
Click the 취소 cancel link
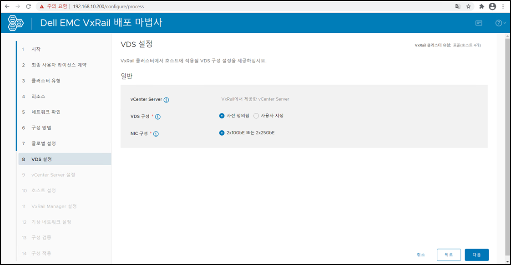421,255
